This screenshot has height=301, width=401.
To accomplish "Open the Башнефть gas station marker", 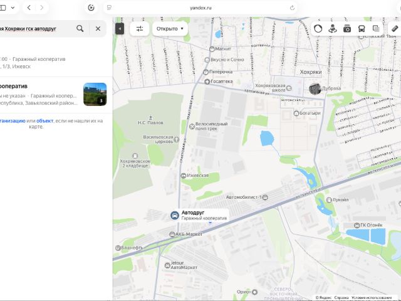I will pyautogui.click(x=118, y=248).
